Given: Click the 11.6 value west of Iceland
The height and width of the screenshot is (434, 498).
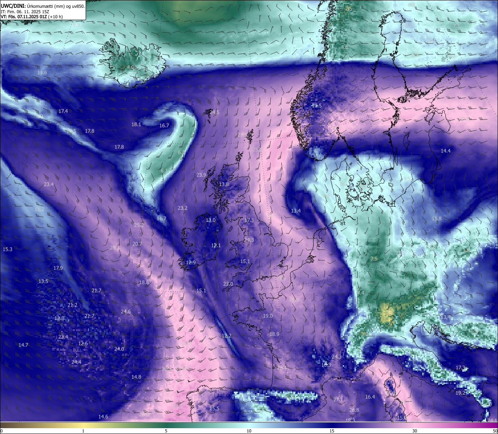Looking at the screenshot, I should (42, 73).
